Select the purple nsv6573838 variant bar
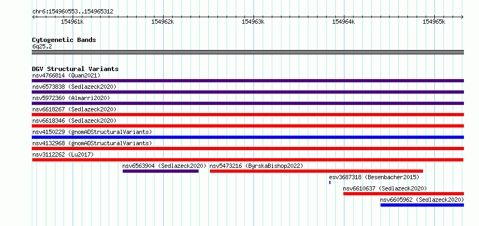The width and height of the screenshot is (479, 226). pos(248,92)
